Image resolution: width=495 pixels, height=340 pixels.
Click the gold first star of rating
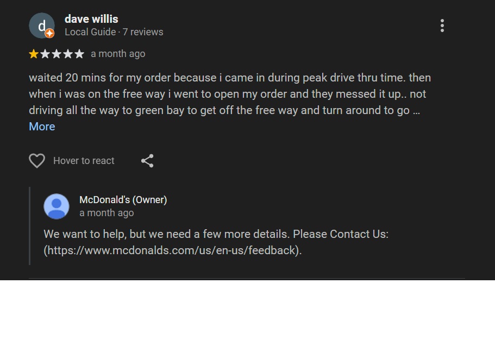[34, 54]
